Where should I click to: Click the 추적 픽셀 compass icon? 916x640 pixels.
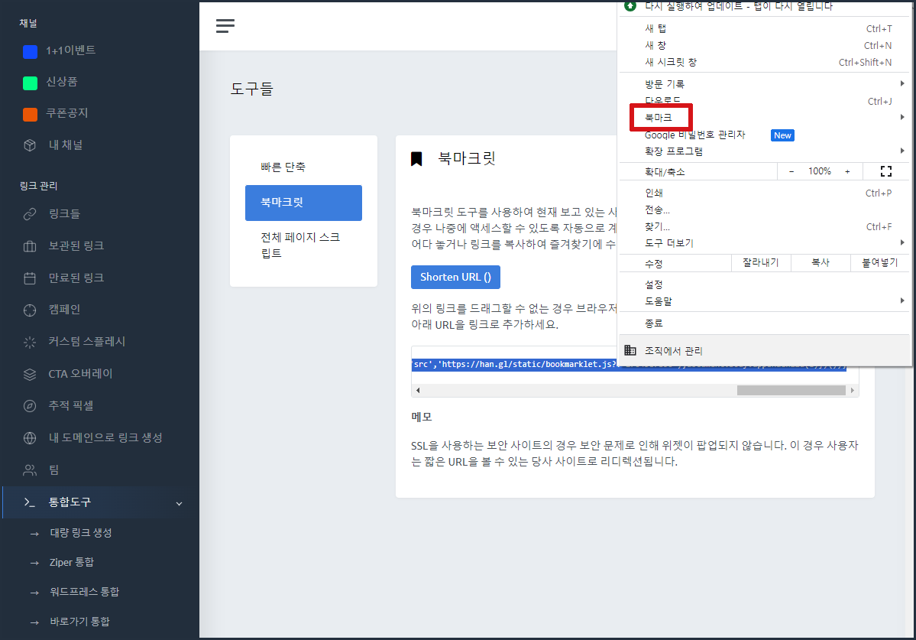pos(30,406)
